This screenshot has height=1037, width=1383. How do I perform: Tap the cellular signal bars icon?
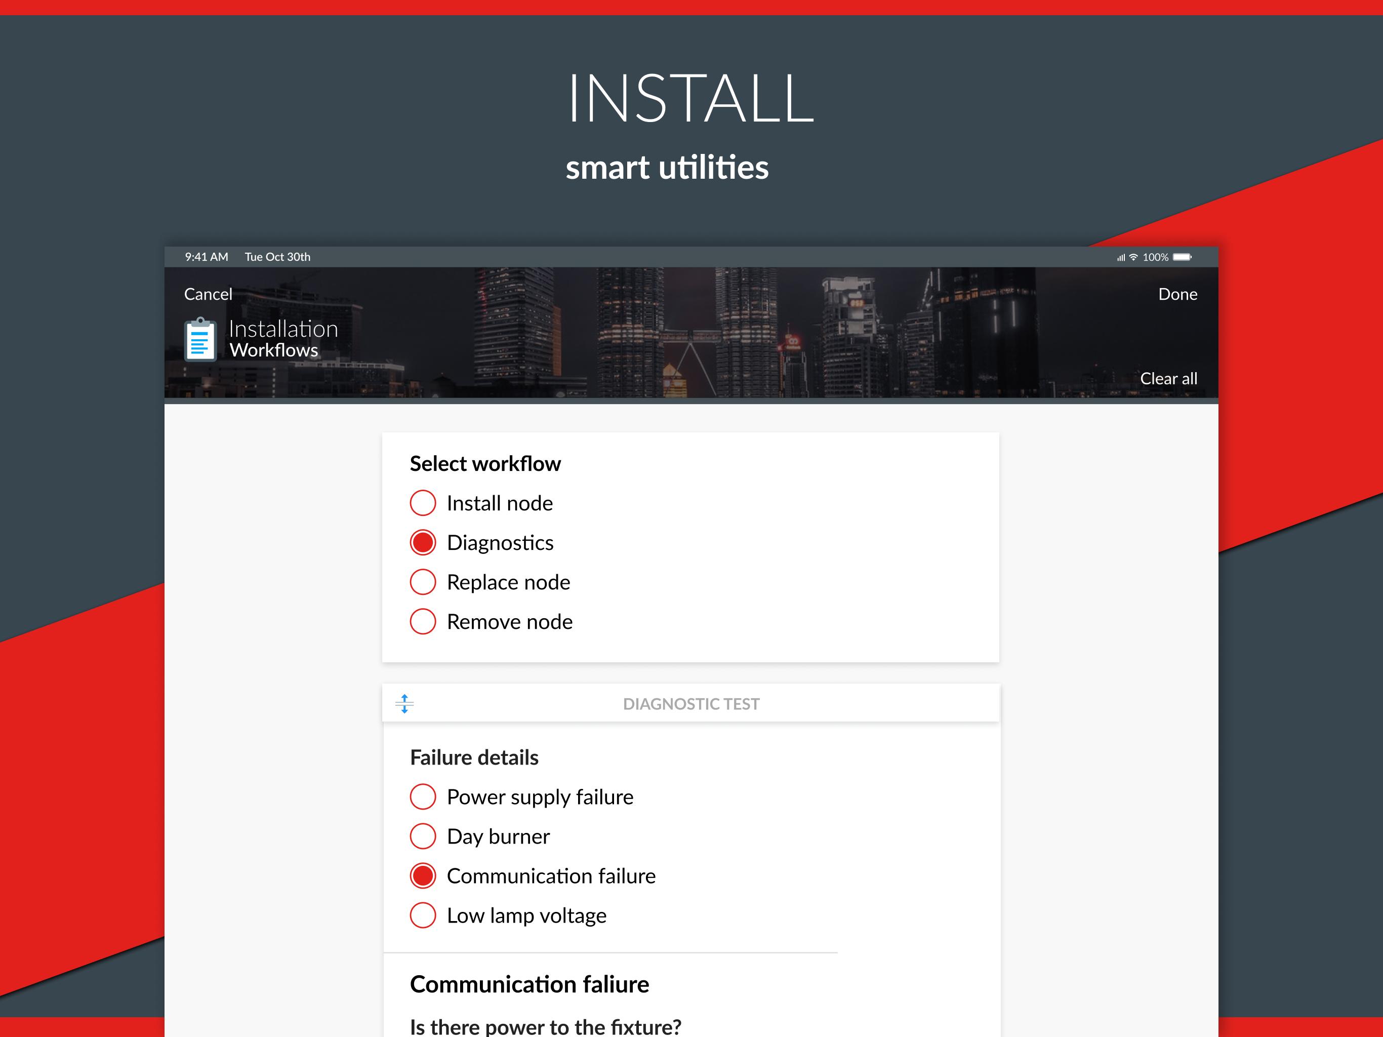[1121, 258]
